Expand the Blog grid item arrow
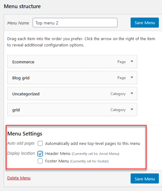The height and width of the screenshot is (191, 162). [x=132, y=77]
